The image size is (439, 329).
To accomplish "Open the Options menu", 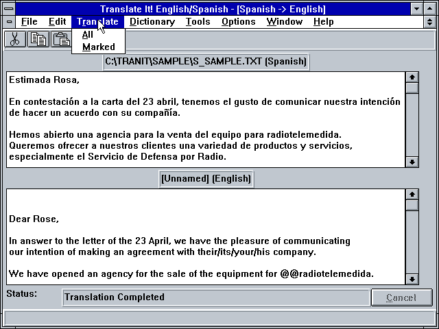I will (239, 21).
